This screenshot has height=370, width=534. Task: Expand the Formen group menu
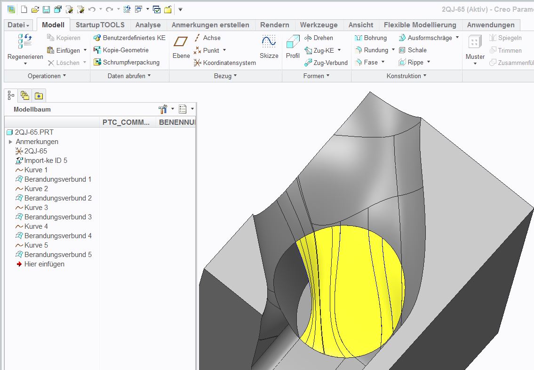pos(316,76)
